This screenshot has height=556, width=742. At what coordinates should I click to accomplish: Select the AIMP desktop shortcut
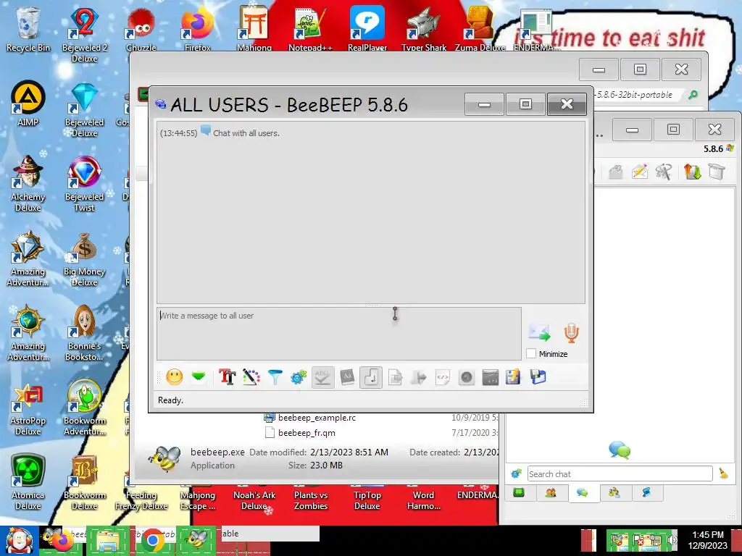click(28, 104)
